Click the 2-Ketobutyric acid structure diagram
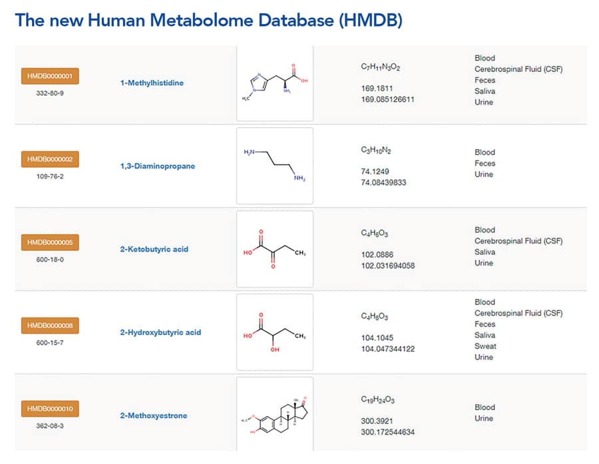599x464 pixels. tap(274, 249)
